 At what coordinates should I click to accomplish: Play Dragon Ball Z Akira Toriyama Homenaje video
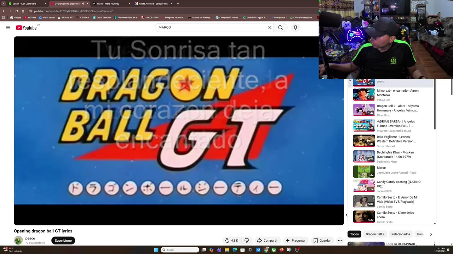coord(391,110)
